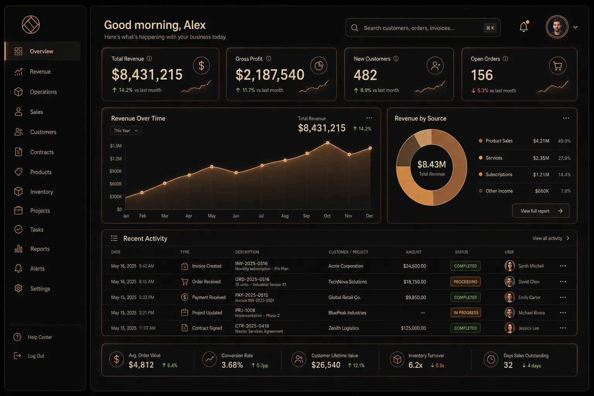Screen dimensions: 594x396
Task: Click the Invoice Created document icon
Action: pyautogui.click(x=184, y=266)
